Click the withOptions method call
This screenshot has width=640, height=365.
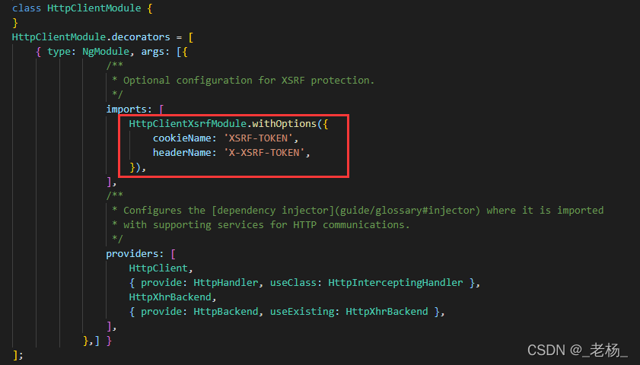285,124
